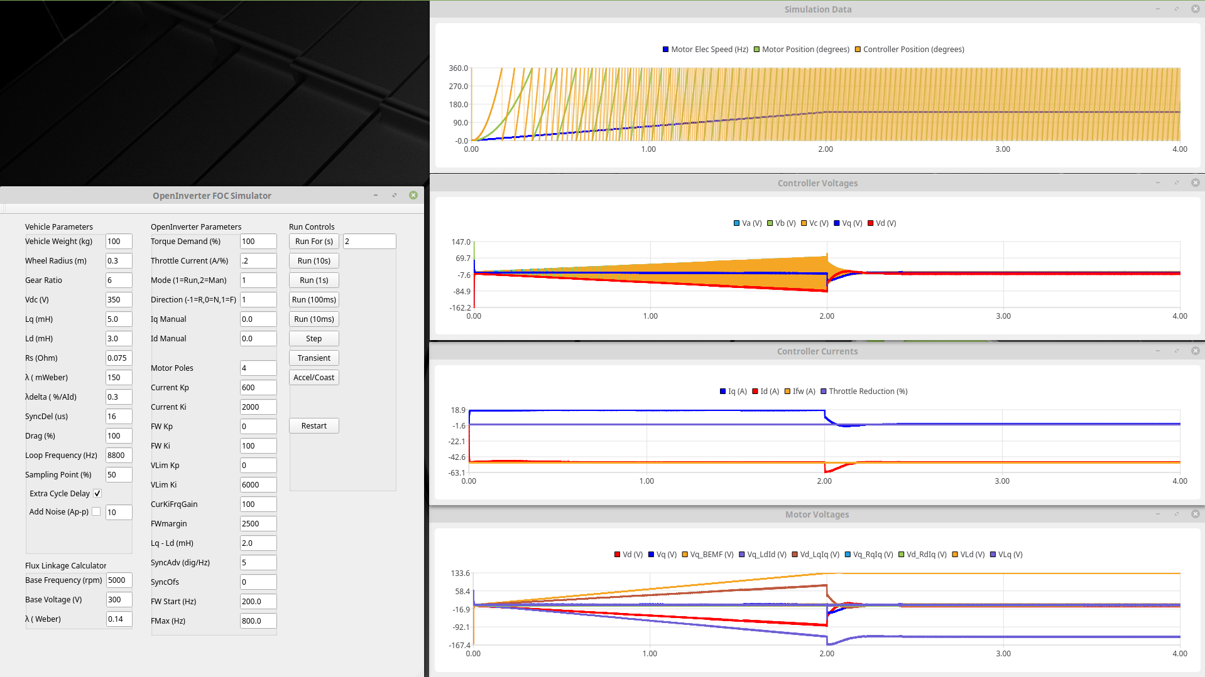Click the Vq_BEMF (V) legend marker

pos(685,555)
